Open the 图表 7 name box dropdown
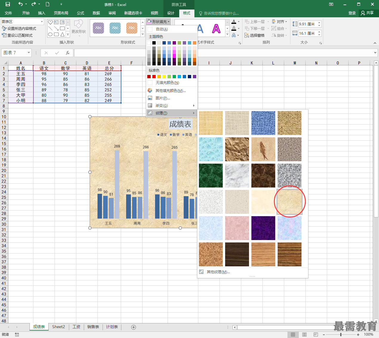379x338 pixels. pos(29,53)
